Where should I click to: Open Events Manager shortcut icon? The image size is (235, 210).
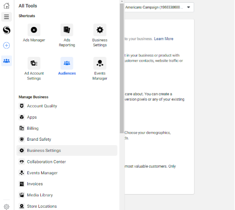(100, 63)
